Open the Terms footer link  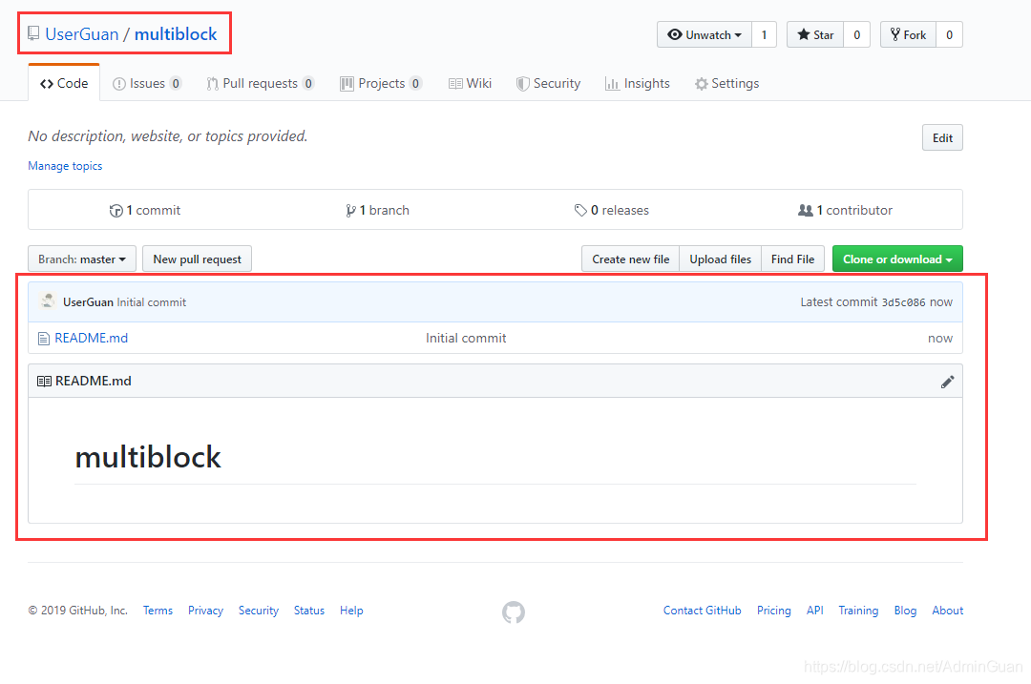click(158, 611)
